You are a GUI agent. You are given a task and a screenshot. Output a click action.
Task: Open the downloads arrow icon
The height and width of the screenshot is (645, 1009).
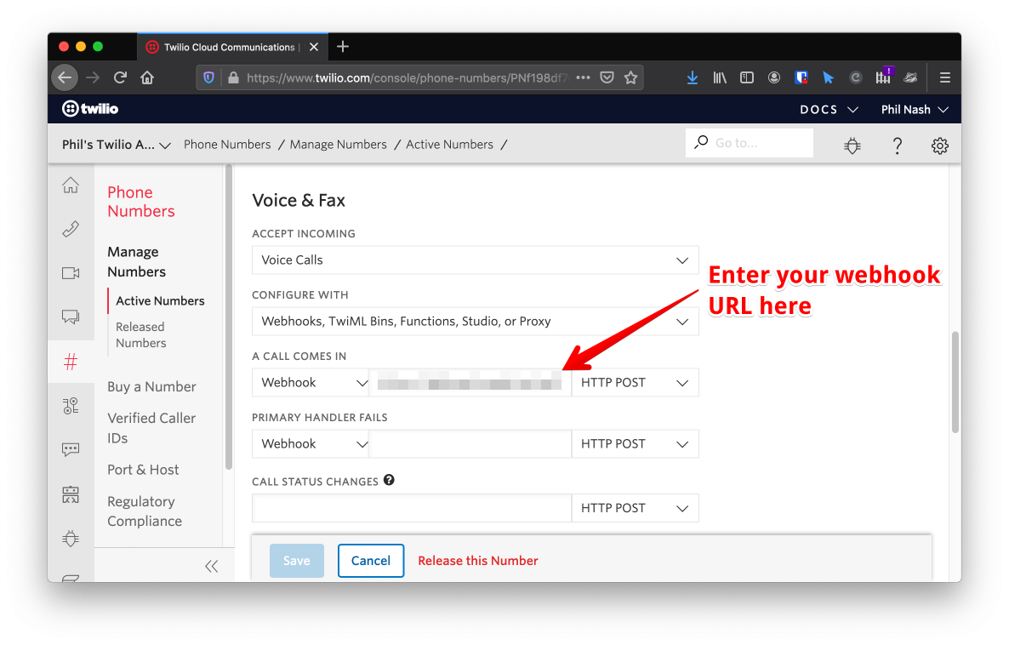[693, 78]
